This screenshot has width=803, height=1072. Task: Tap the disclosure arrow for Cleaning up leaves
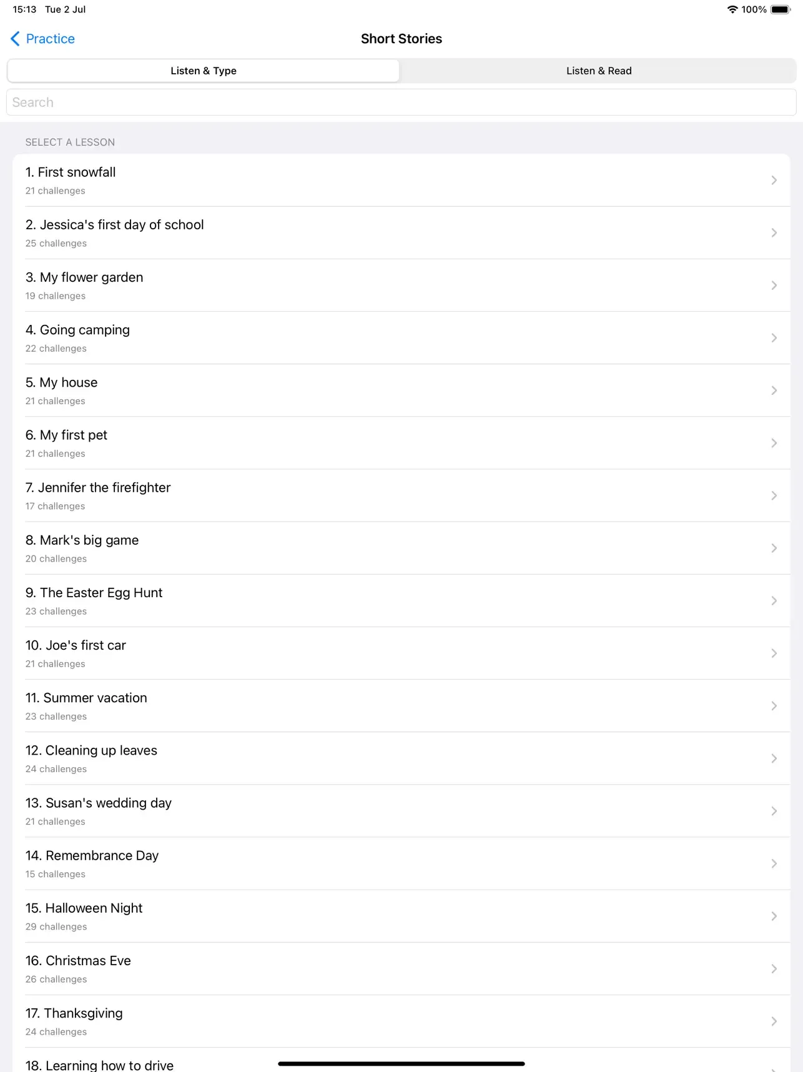coord(774,758)
